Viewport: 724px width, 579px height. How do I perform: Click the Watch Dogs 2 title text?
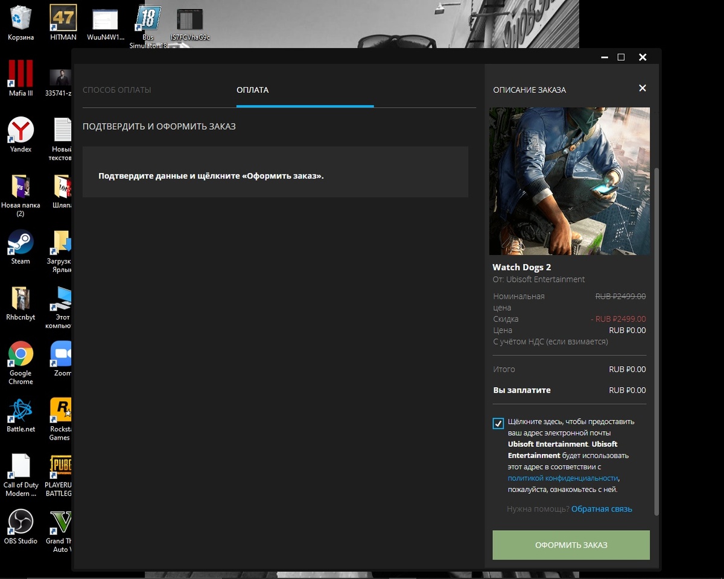[522, 267]
